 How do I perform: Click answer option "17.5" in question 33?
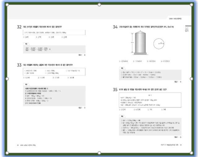(56, 78)
